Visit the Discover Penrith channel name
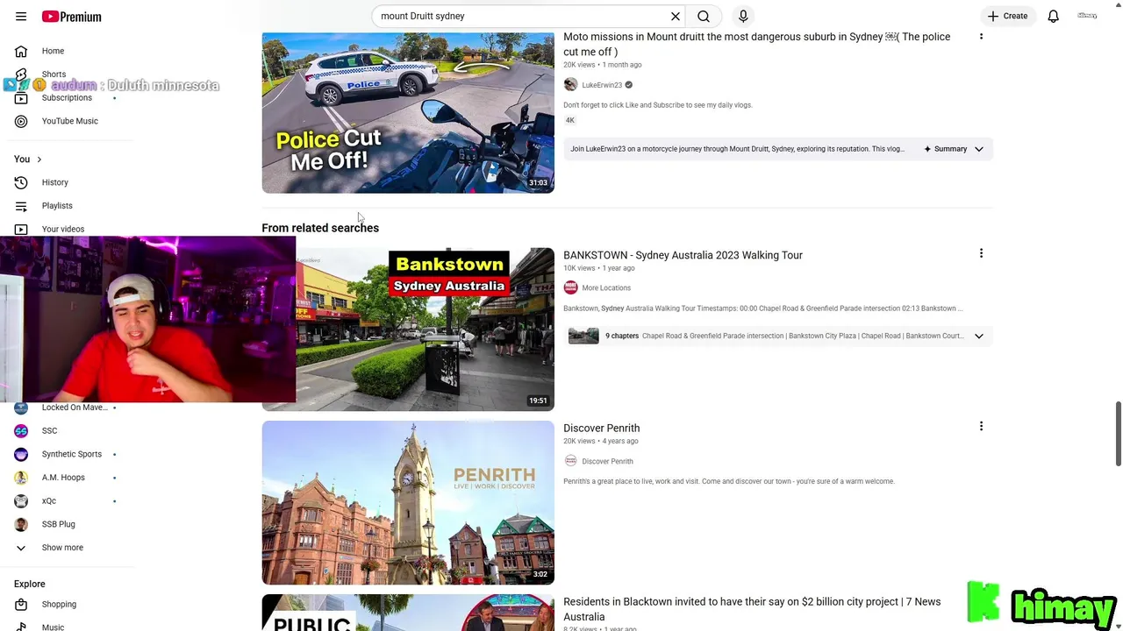Image resolution: width=1123 pixels, height=631 pixels. [x=607, y=461]
